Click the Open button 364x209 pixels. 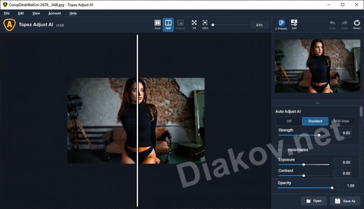pos(314,201)
